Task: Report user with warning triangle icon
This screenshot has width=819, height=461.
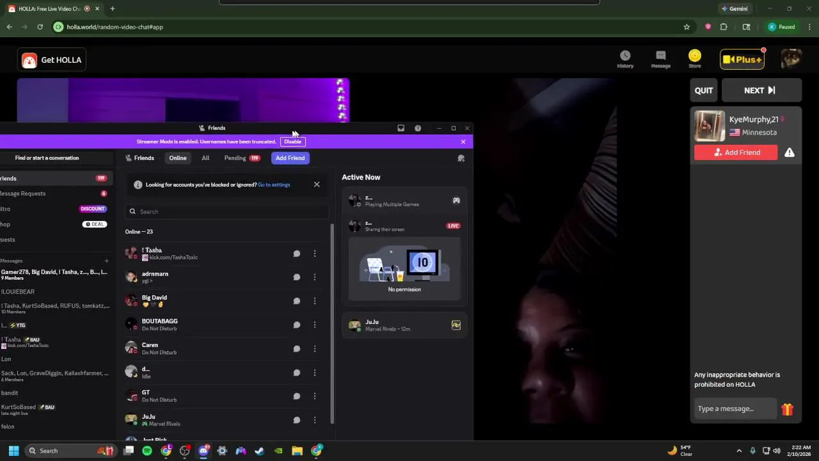Action: pyautogui.click(x=790, y=152)
